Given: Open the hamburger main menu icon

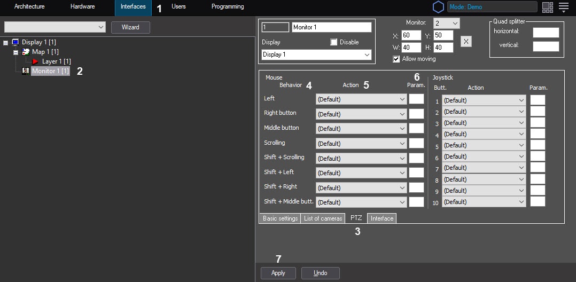Looking at the screenshot, I should (x=564, y=7).
